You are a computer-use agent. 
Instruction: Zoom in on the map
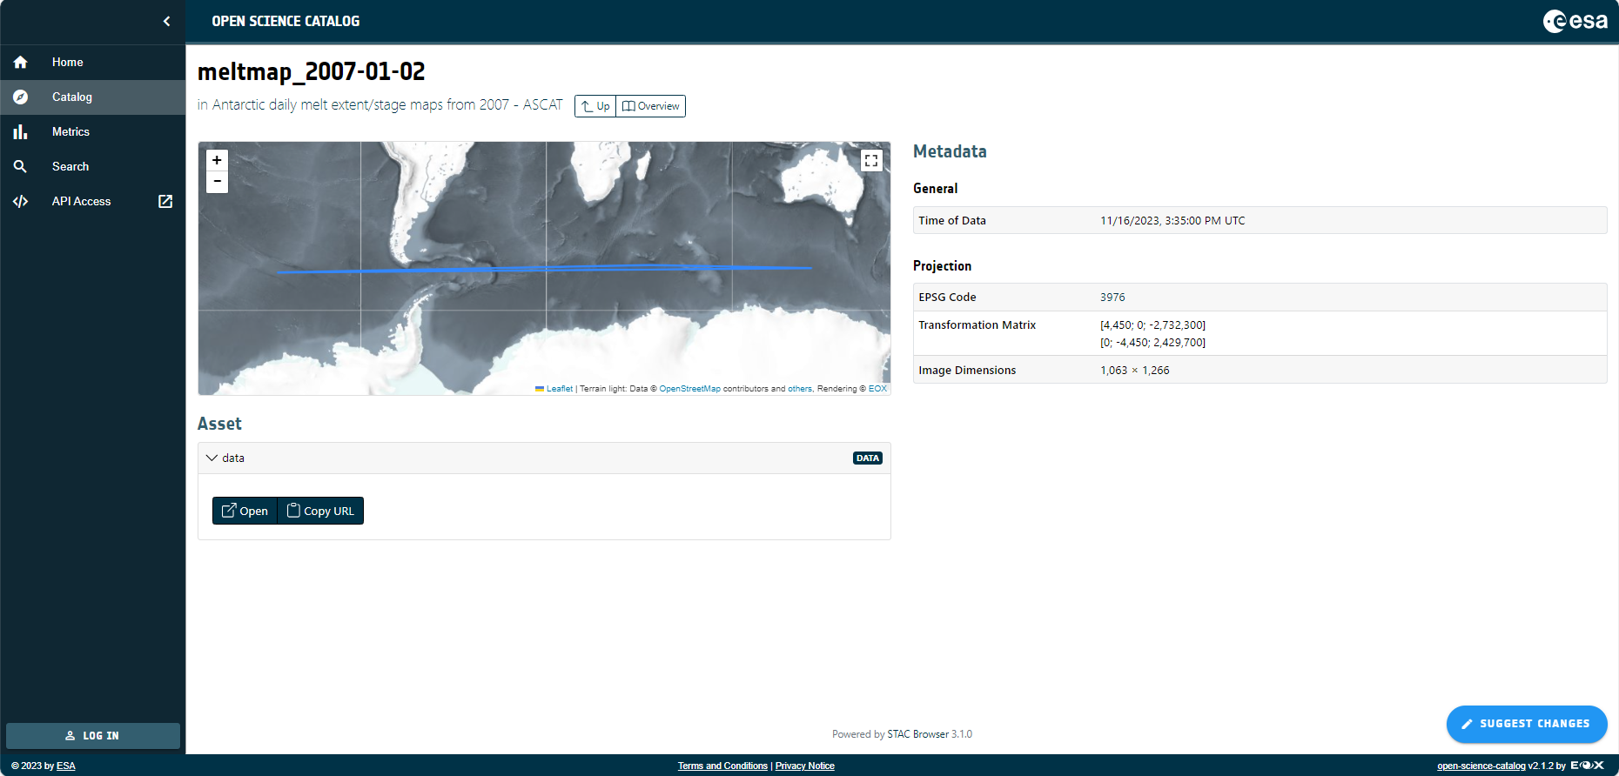(217, 160)
